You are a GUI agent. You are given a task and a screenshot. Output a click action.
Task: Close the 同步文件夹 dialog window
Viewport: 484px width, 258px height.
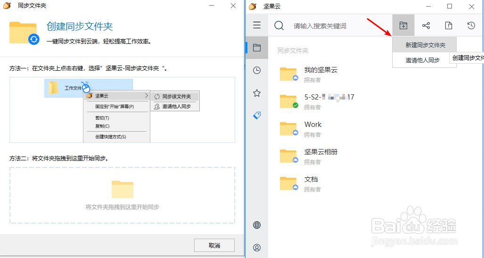point(233,6)
